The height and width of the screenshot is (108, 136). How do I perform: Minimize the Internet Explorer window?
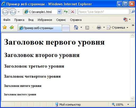pos(120,4)
